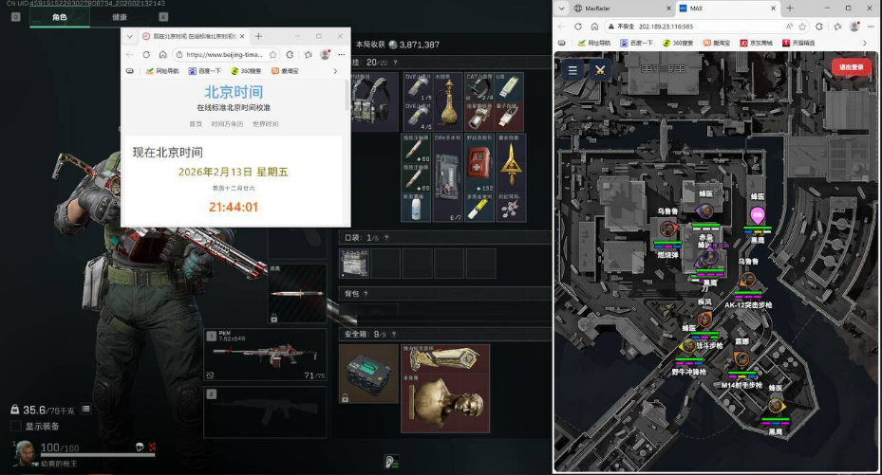The image size is (882, 475).
Task: Open the radar hamburger menu button
Action: [572, 70]
